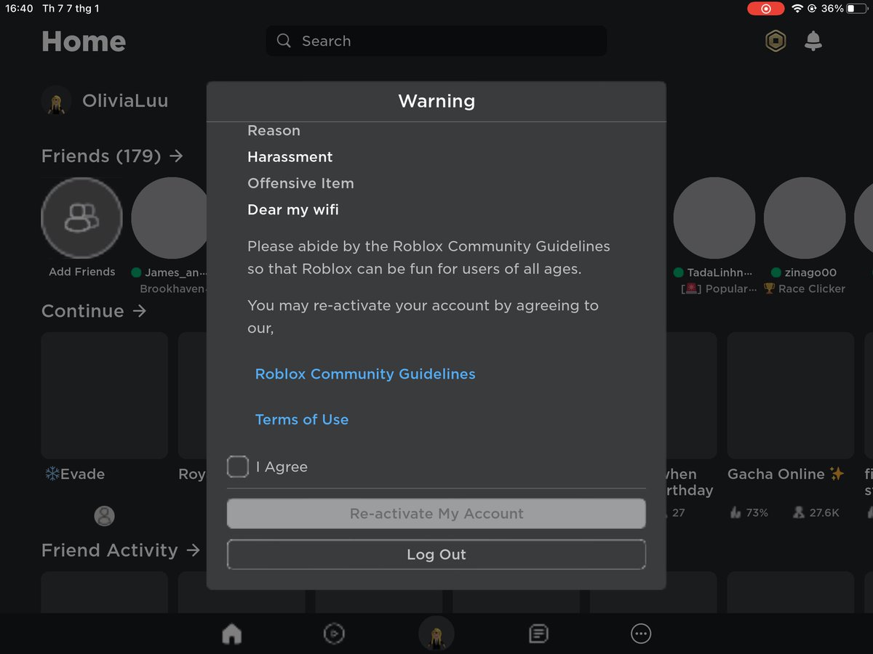This screenshot has width=873, height=654.
Task: Click the Warning dialog title
Action: pos(436,101)
